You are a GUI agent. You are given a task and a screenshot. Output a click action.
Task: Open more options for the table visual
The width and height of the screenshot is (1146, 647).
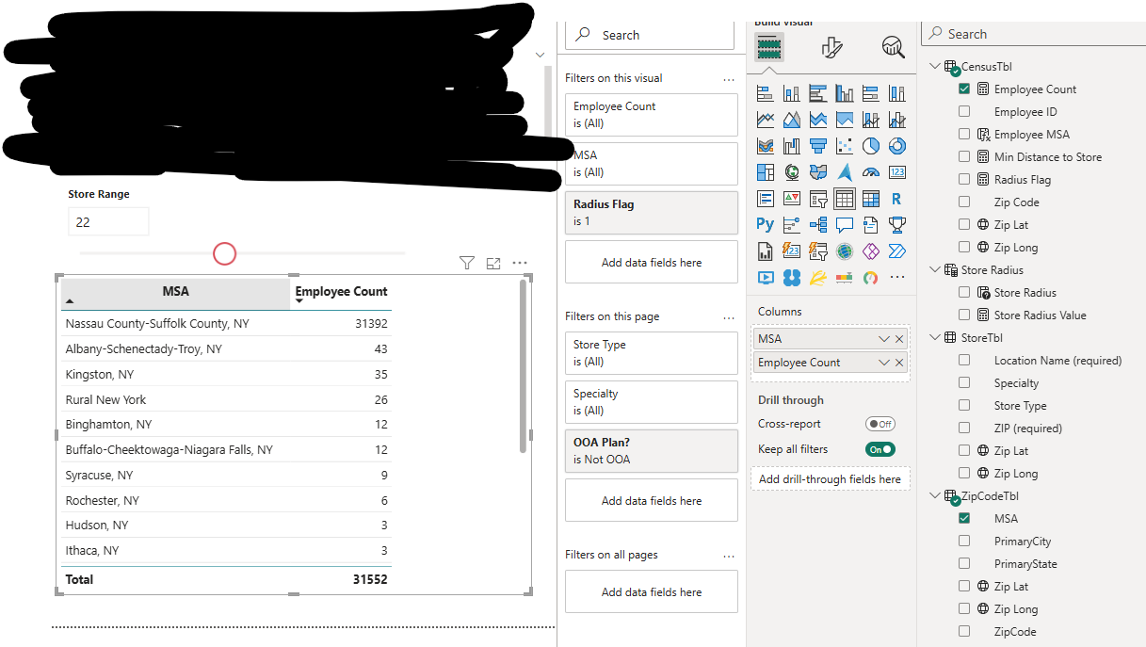click(x=519, y=263)
